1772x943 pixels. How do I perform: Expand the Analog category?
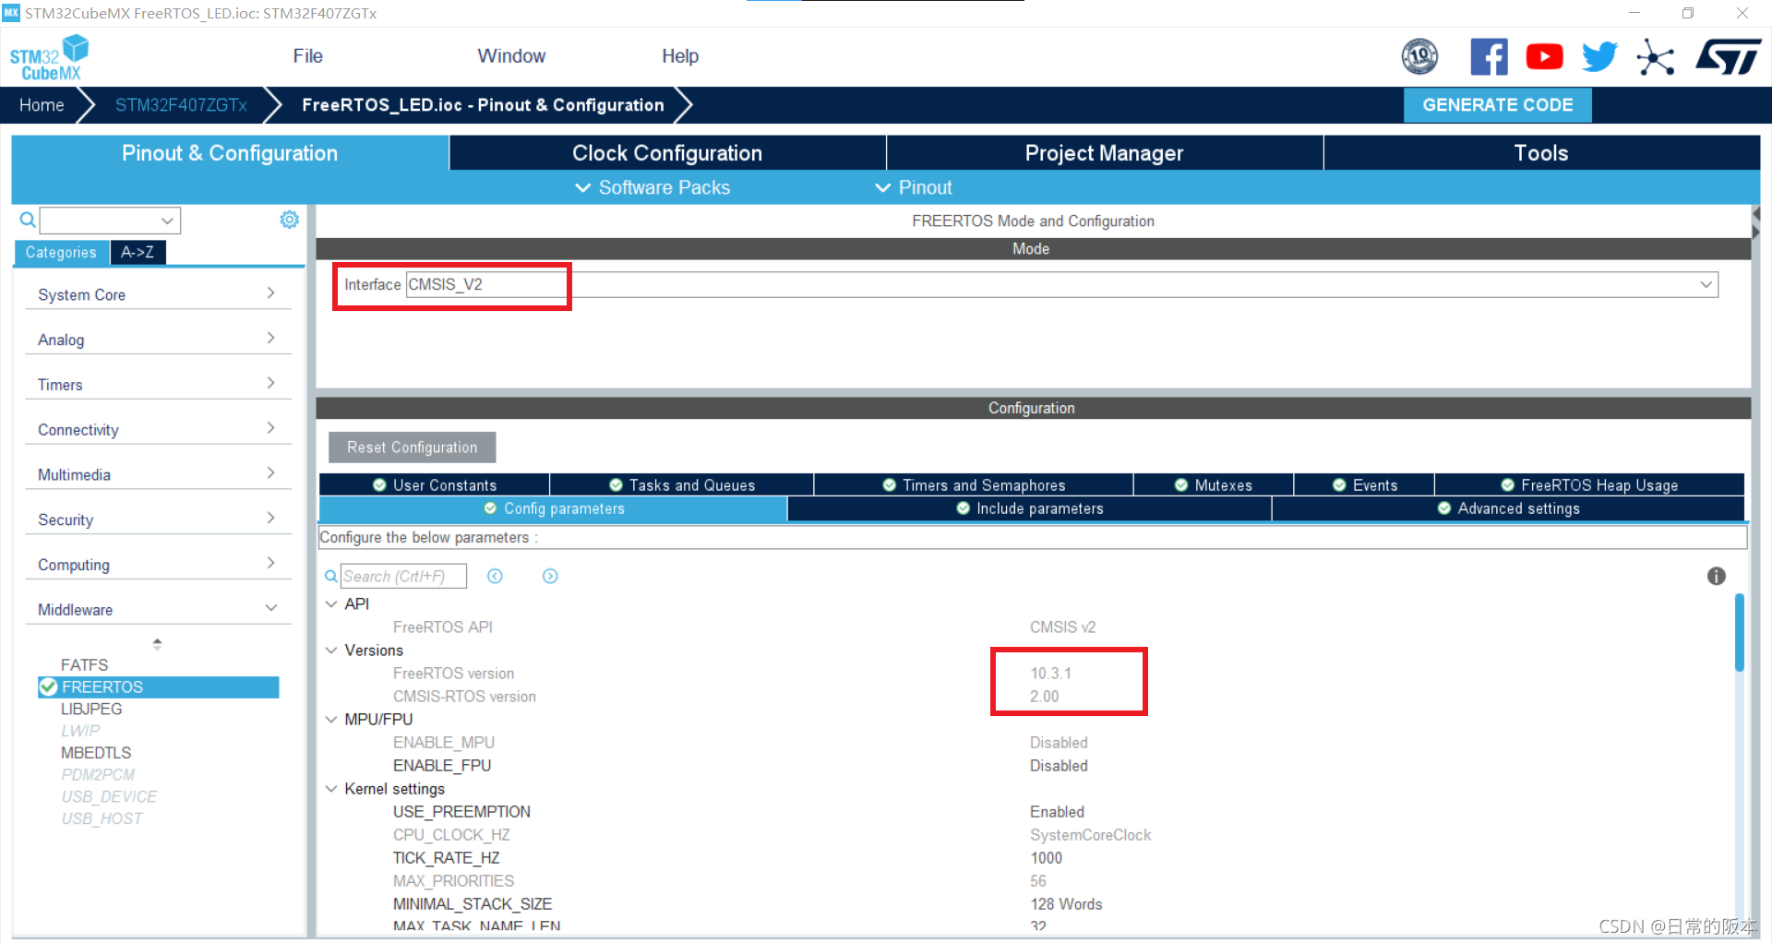pos(157,340)
